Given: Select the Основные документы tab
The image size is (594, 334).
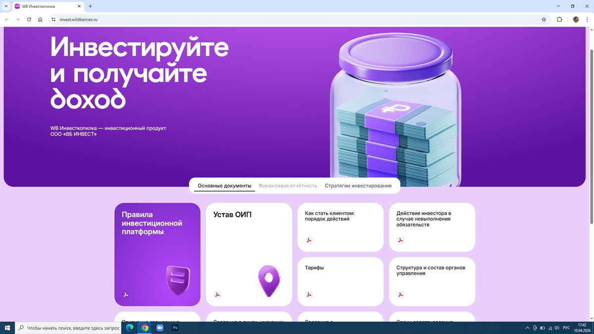Looking at the screenshot, I should pyautogui.click(x=225, y=186).
